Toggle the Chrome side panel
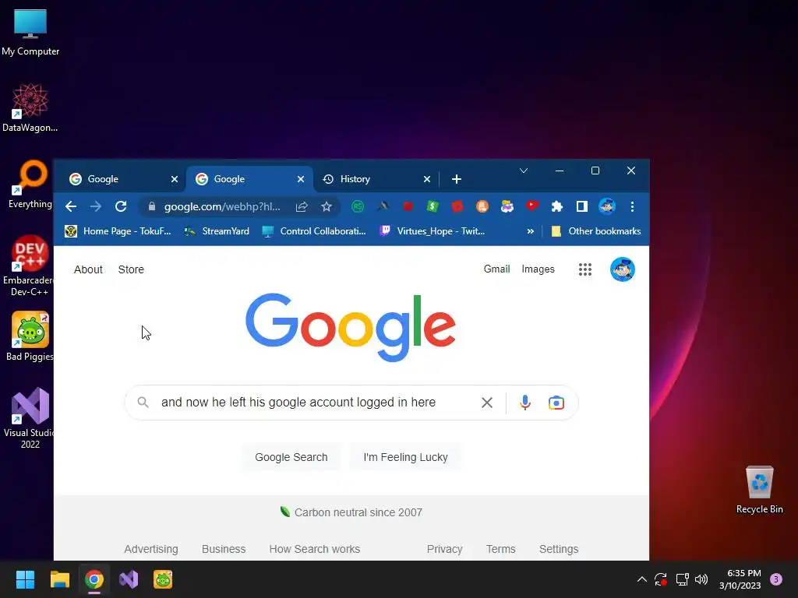This screenshot has width=798, height=598. coord(582,206)
